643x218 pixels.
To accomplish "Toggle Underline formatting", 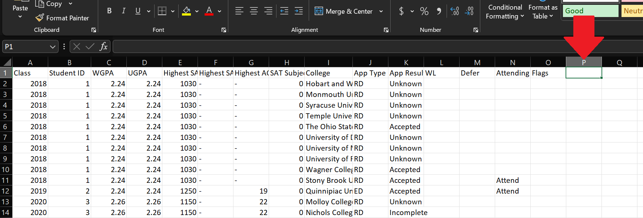I will pos(138,11).
